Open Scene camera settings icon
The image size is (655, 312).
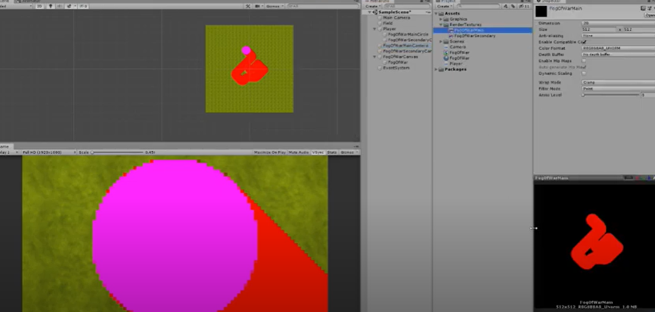[x=258, y=7]
